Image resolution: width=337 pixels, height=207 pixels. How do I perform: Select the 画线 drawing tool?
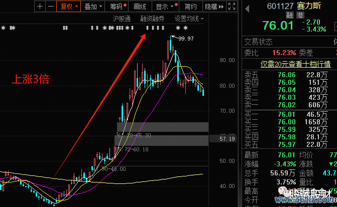(x=140, y=7)
